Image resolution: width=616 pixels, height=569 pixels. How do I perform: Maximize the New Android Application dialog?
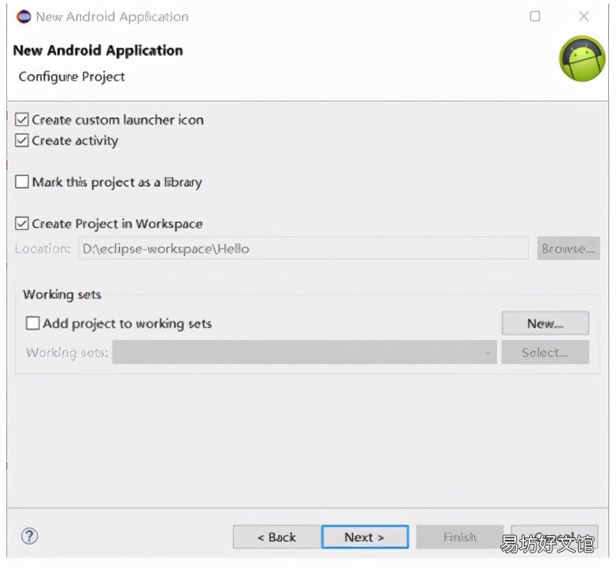coord(535,17)
